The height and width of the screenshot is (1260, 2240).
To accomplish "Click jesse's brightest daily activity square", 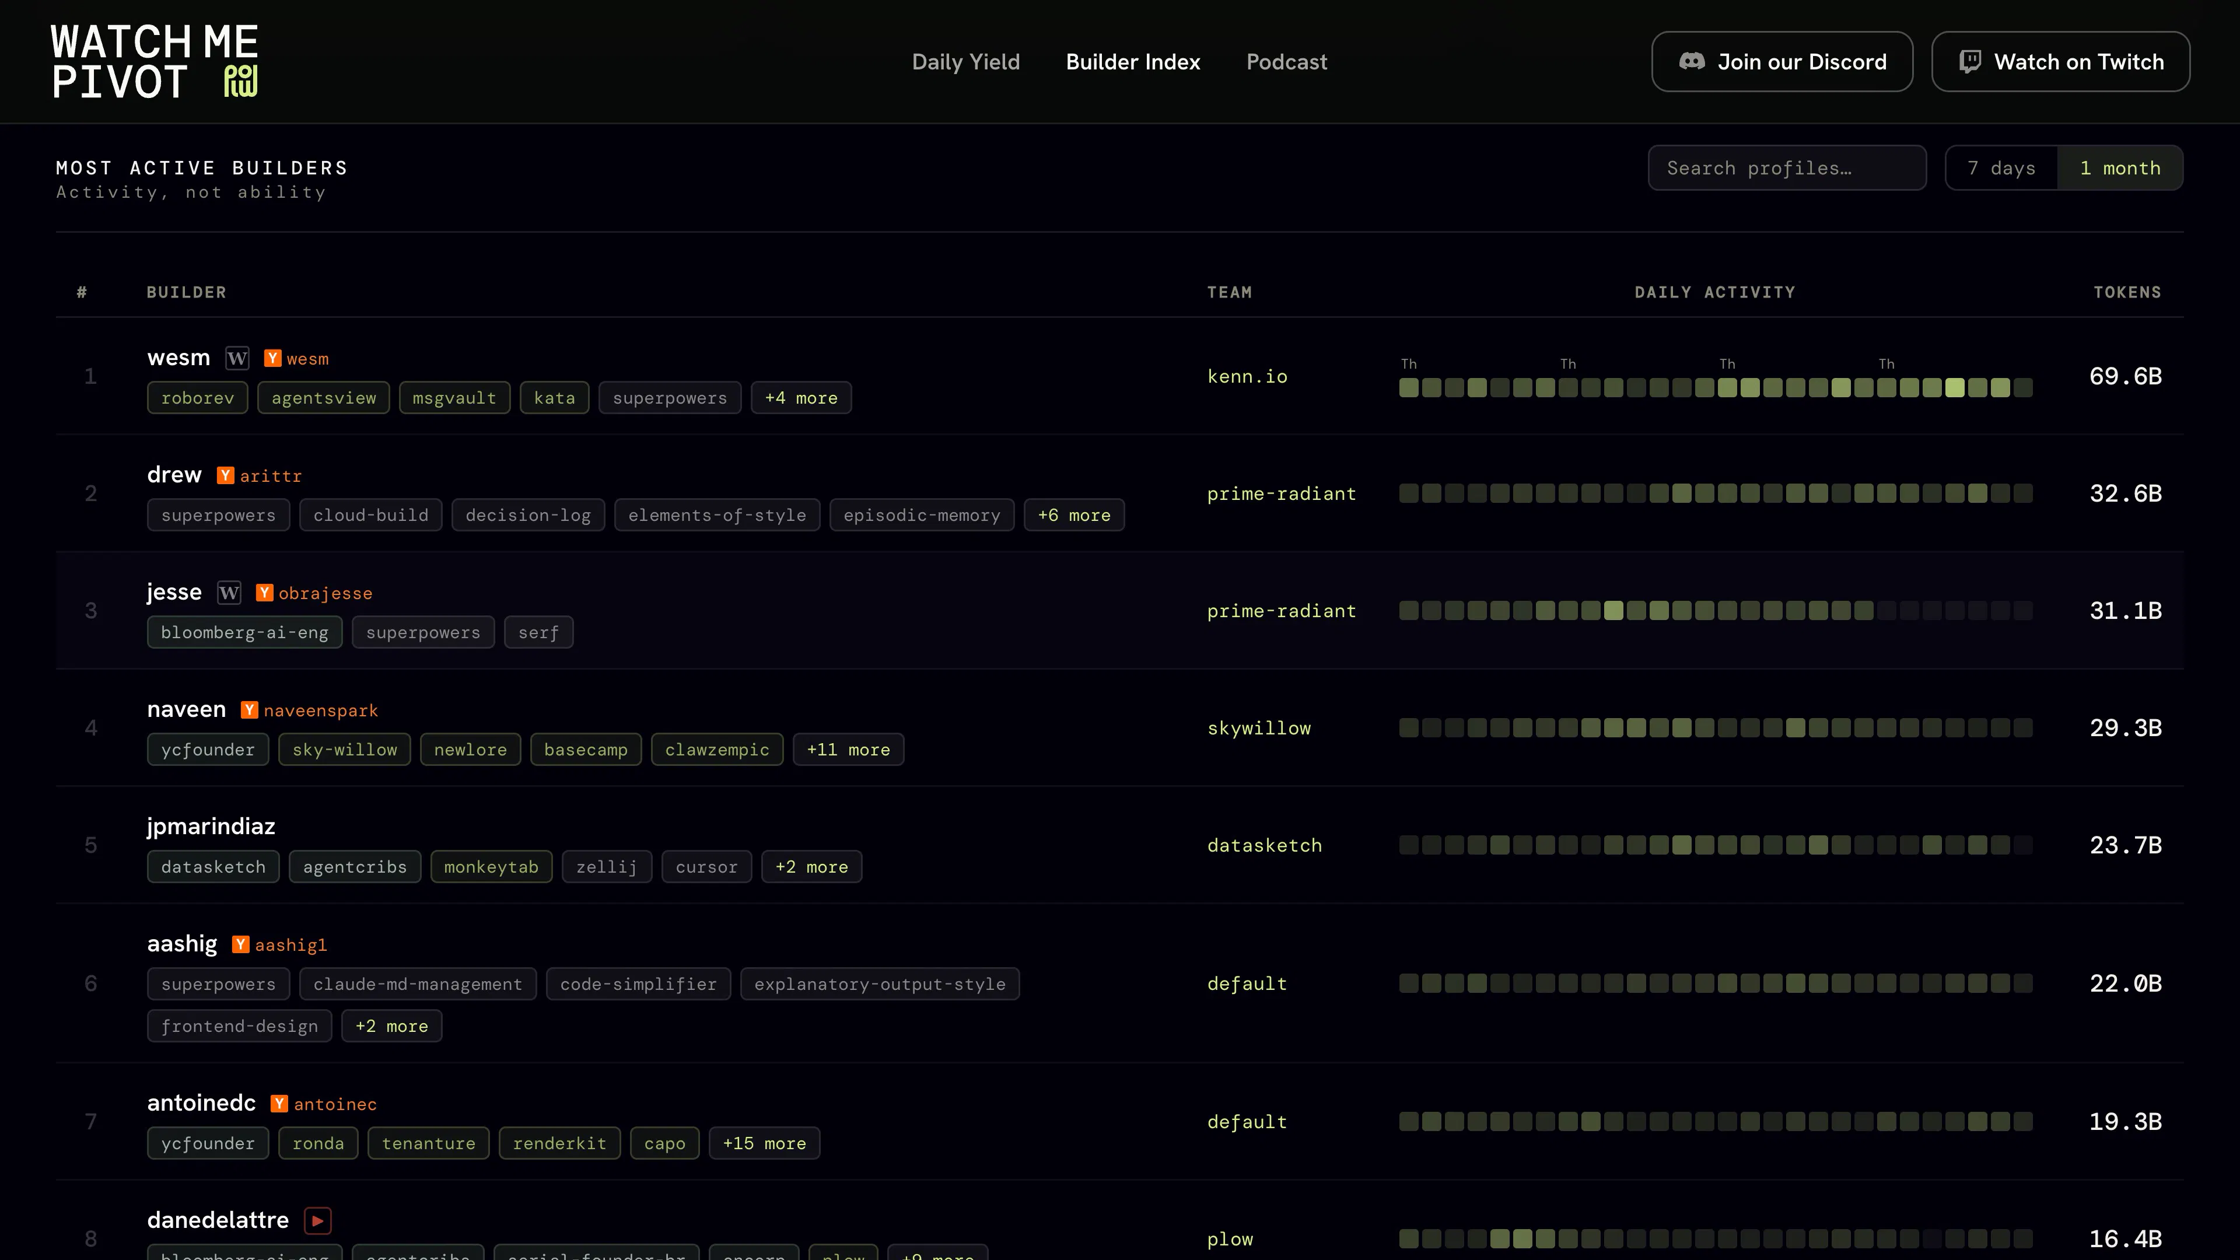I will click(x=1613, y=610).
